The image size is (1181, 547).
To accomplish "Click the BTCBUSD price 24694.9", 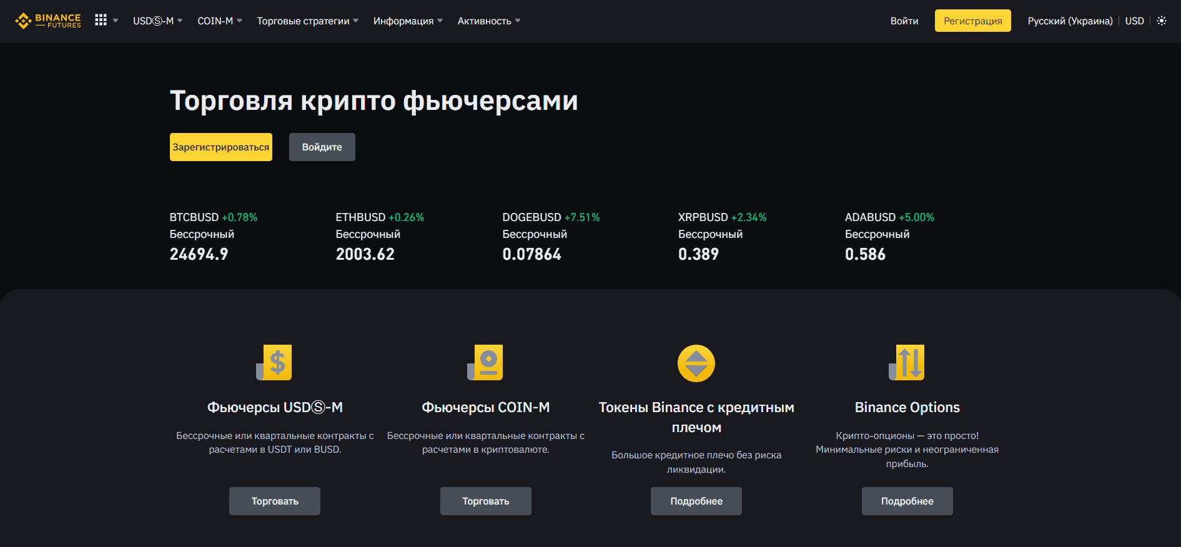I will 199,254.
